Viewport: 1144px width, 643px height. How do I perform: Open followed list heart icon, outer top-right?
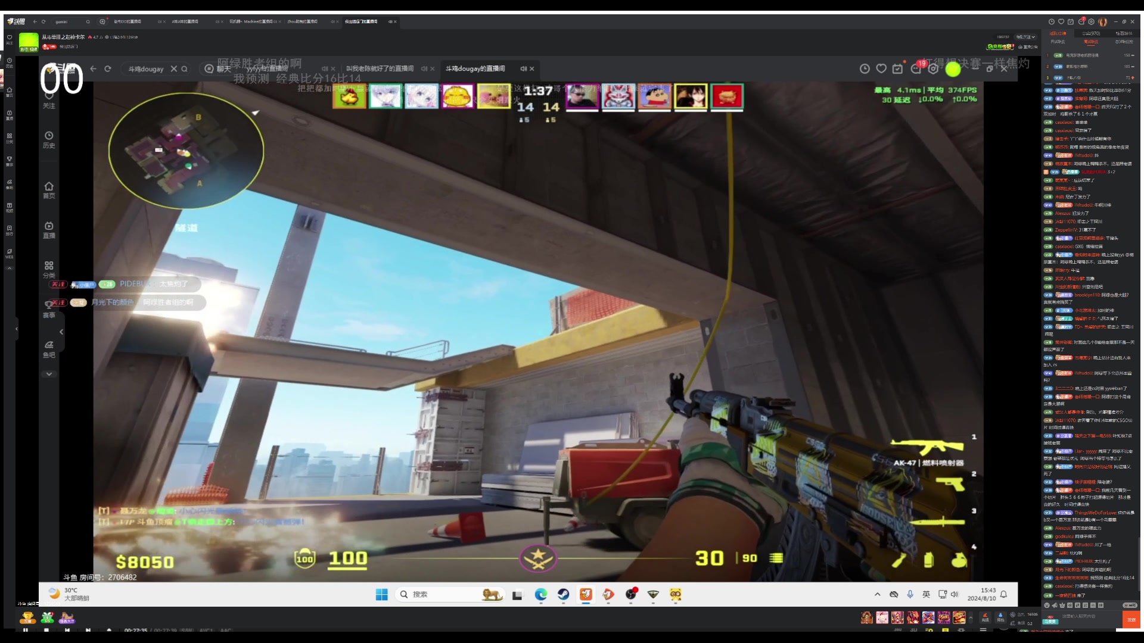[1061, 21]
